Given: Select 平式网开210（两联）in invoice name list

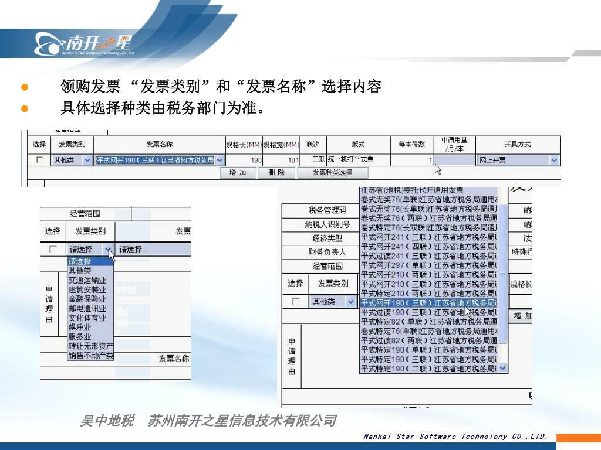Looking at the screenshot, I should click(428, 275).
